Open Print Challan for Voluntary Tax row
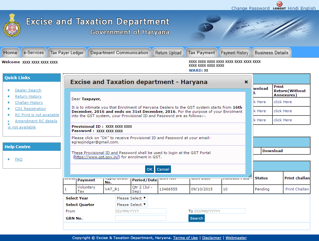319x241 pixels. pyautogui.click(x=297, y=189)
